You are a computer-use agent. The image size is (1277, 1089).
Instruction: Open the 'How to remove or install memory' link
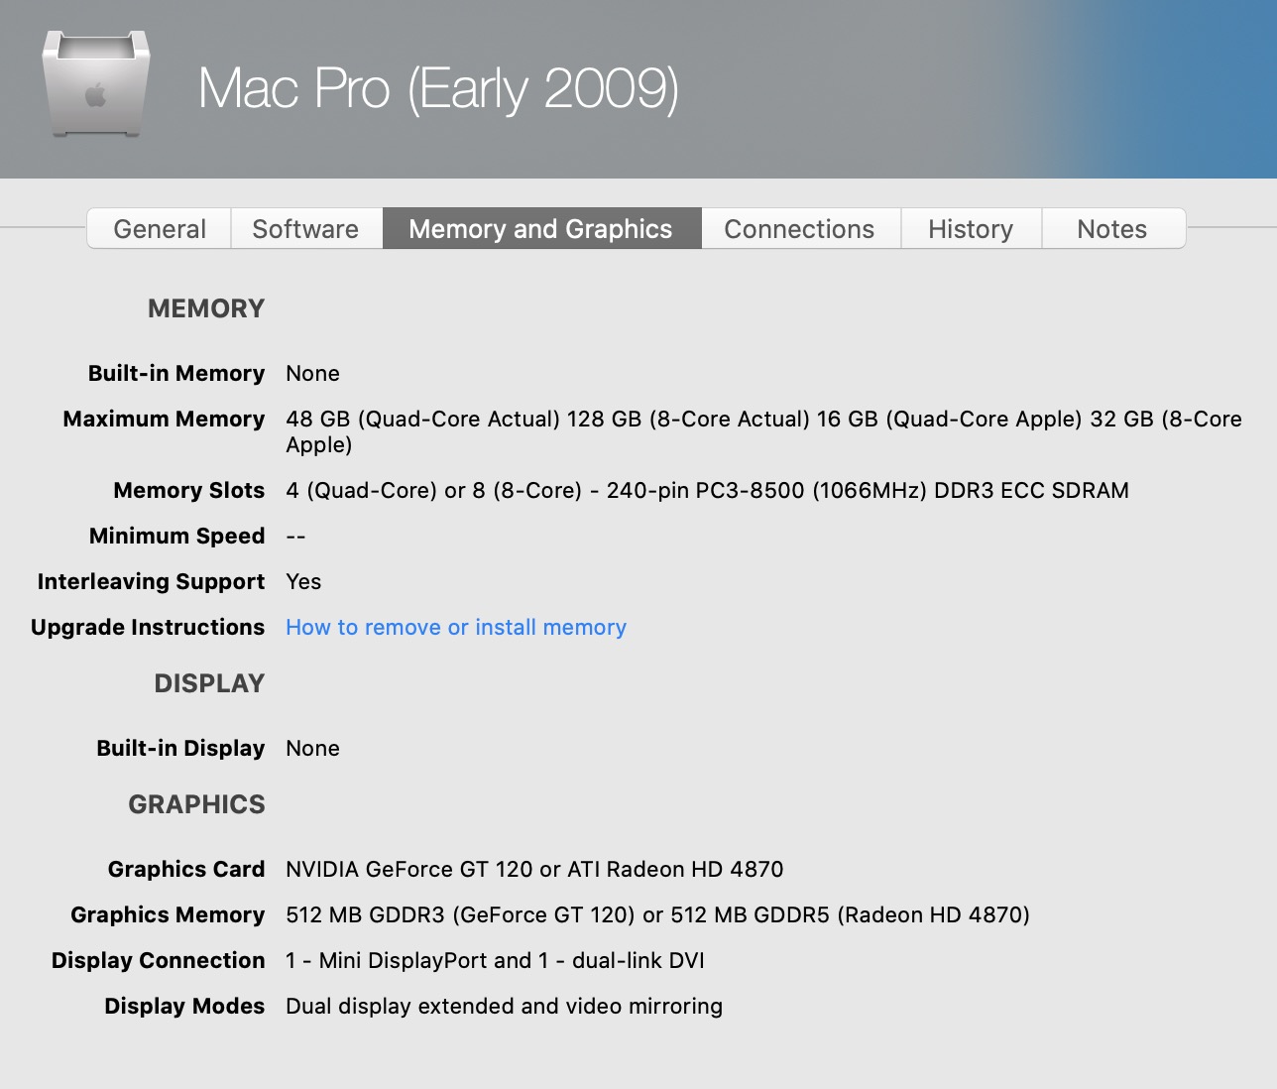click(x=456, y=627)
